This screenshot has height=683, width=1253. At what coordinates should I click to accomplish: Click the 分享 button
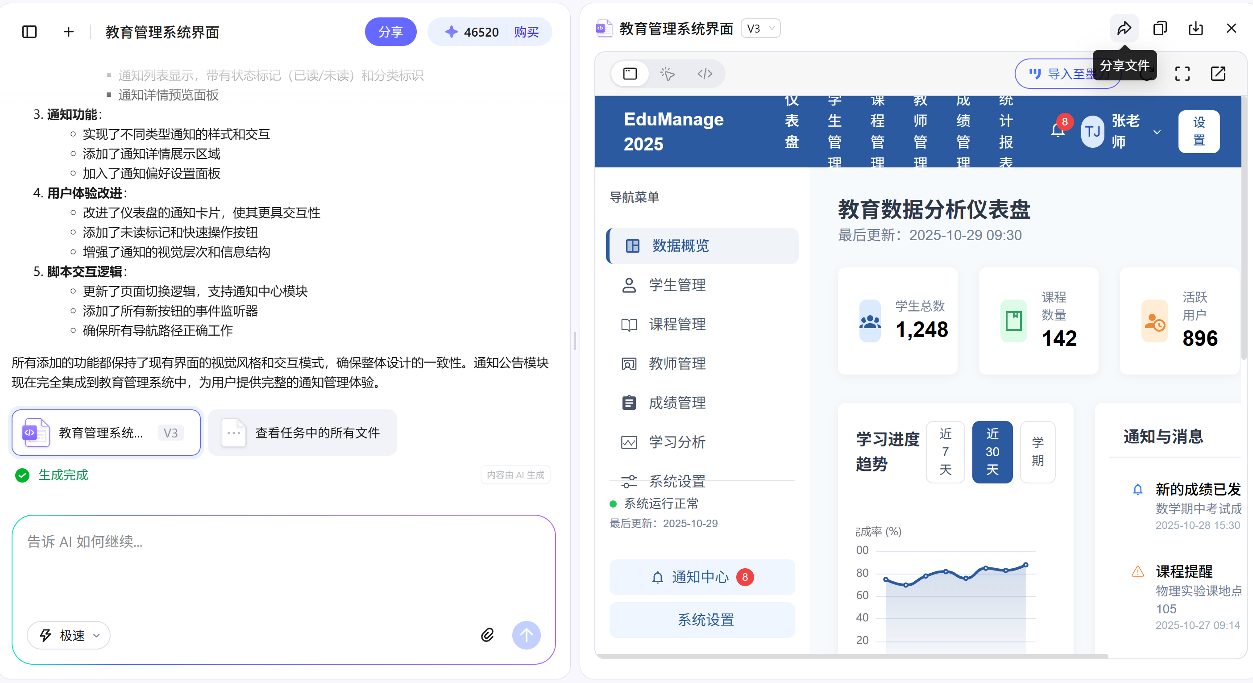click(390, 32)
